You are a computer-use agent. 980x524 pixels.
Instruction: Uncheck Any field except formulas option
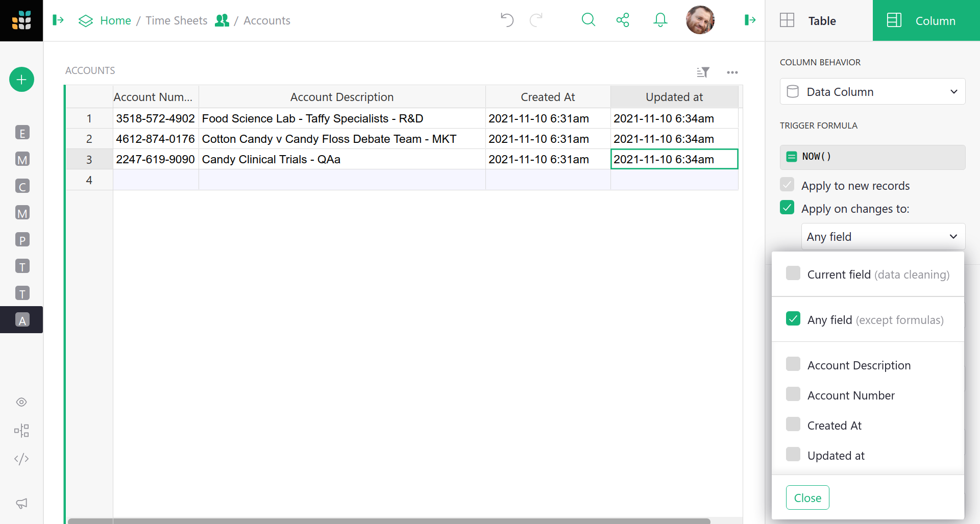[793, 319]
